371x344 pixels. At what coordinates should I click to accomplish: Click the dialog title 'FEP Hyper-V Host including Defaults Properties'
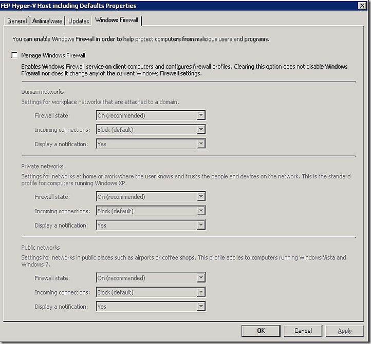click(68, 6)
